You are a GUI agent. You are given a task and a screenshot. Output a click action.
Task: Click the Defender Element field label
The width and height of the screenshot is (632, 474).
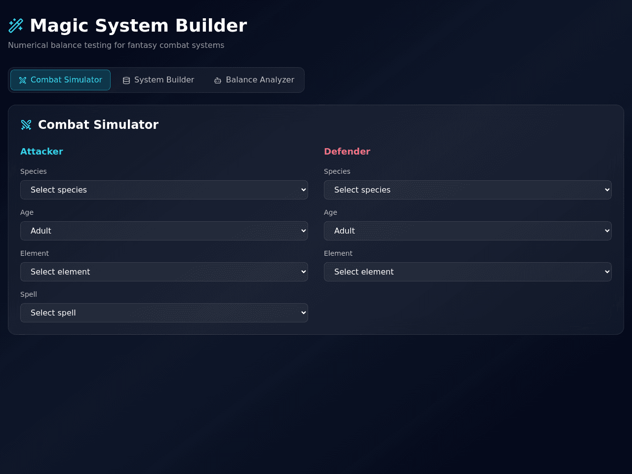[x=338, y=253]
